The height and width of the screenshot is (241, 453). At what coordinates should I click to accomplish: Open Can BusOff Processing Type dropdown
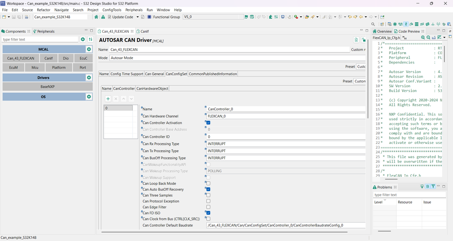click(x=286, y=158)
